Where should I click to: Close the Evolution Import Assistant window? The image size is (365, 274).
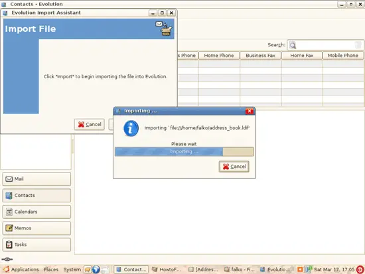(171, 13)
